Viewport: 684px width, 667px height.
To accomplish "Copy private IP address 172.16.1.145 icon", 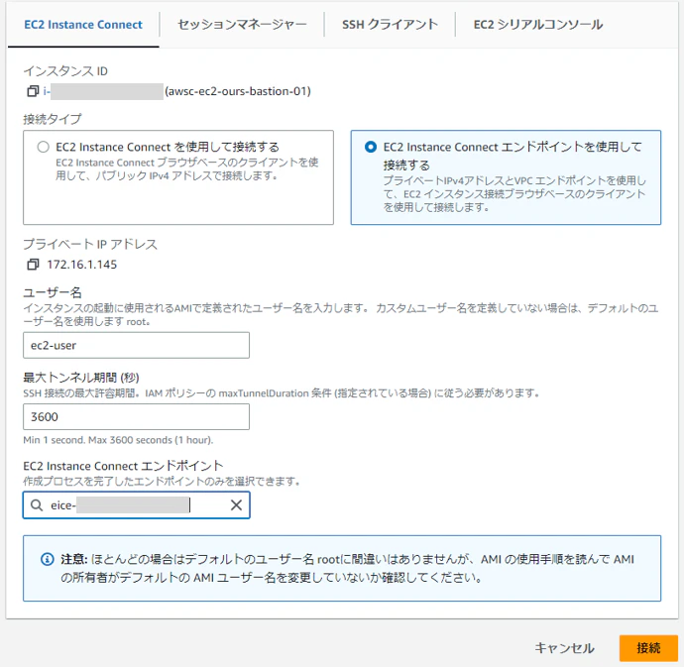I will (x=33, y=265).
